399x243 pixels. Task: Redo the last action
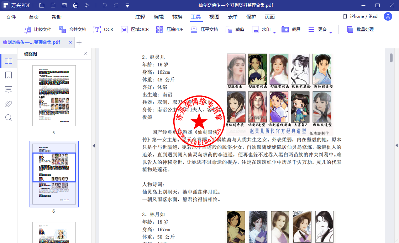pyautogui.click(x=116, y=5)
